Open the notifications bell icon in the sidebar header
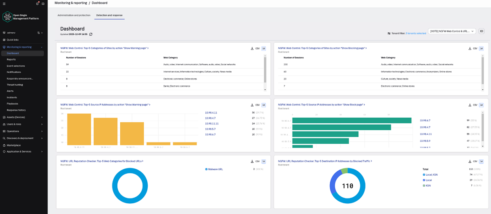Viewport: 491px width, 214px height. [38, 3]
